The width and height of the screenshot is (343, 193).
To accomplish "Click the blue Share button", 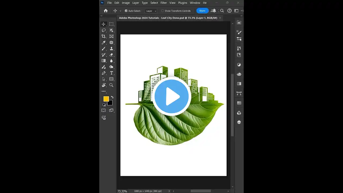I will (202, 11).
